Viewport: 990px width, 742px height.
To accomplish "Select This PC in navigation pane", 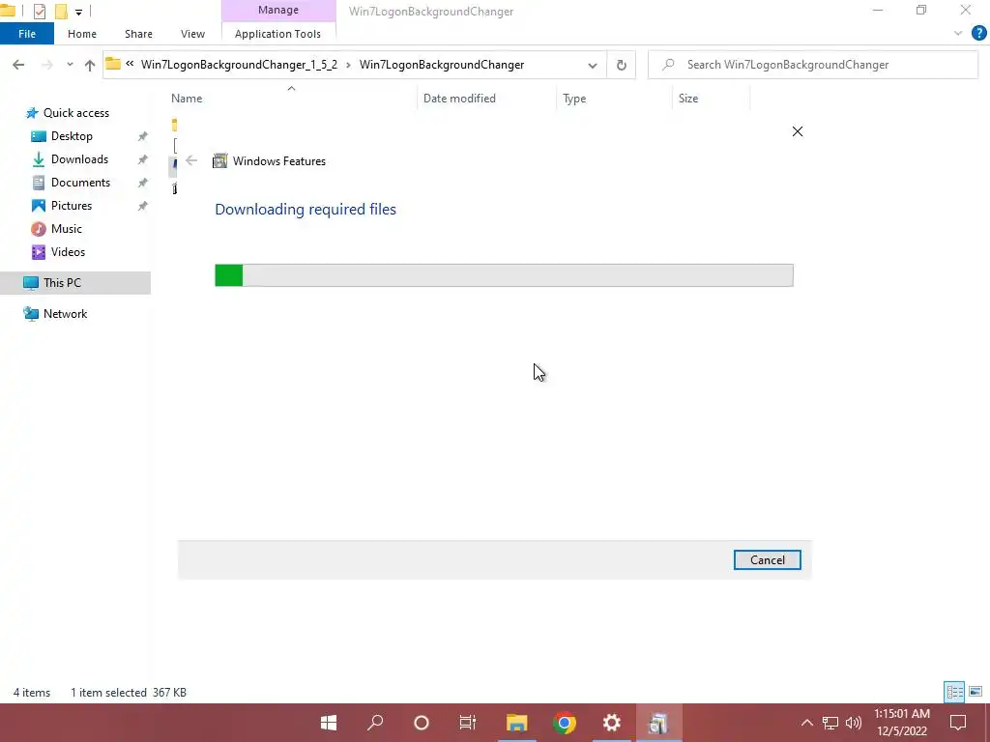I will [75, 283].
